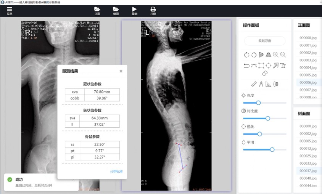
Task: Select 000001.jpg in 正面图 list
Action: click(308, 45)
